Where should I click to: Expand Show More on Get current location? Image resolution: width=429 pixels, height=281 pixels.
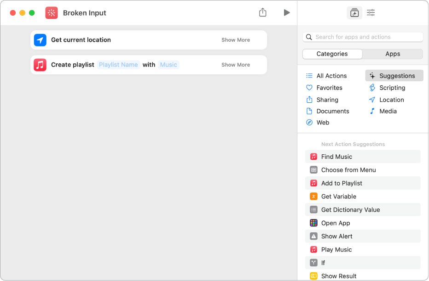[236, 40]
